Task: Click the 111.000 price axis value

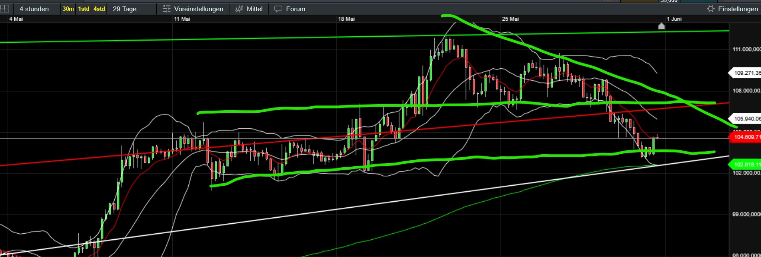Action: (x=746, y=49)
